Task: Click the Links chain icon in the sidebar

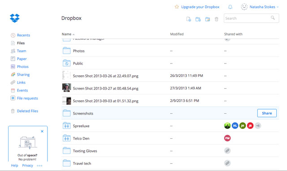Action: click(x=13, y=82)
